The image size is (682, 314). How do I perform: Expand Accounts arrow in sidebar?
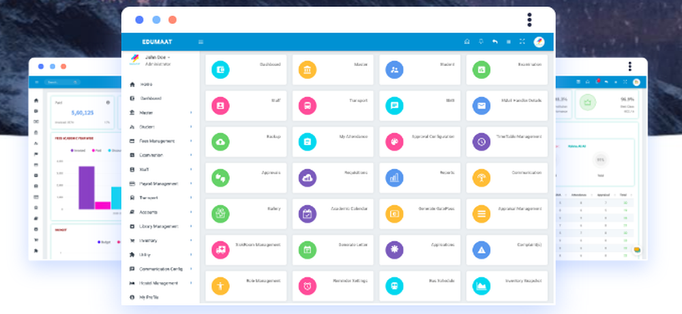pyautogui.click(x=191, y=212)
